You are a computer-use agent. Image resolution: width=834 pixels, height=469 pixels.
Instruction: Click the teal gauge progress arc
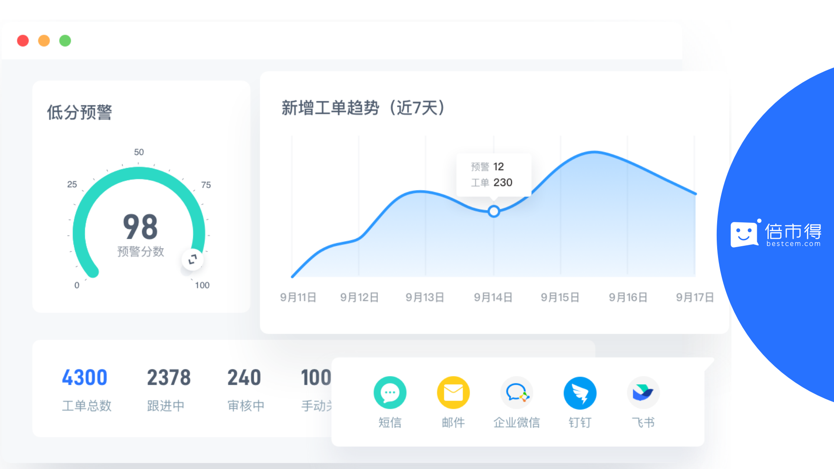pos(139,174)
